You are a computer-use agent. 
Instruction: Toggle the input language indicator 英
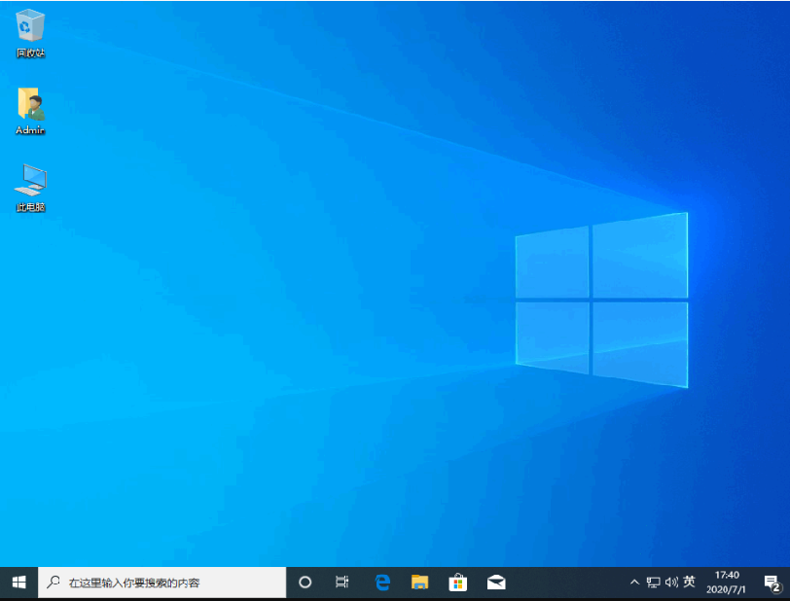[x=689, y=582]
